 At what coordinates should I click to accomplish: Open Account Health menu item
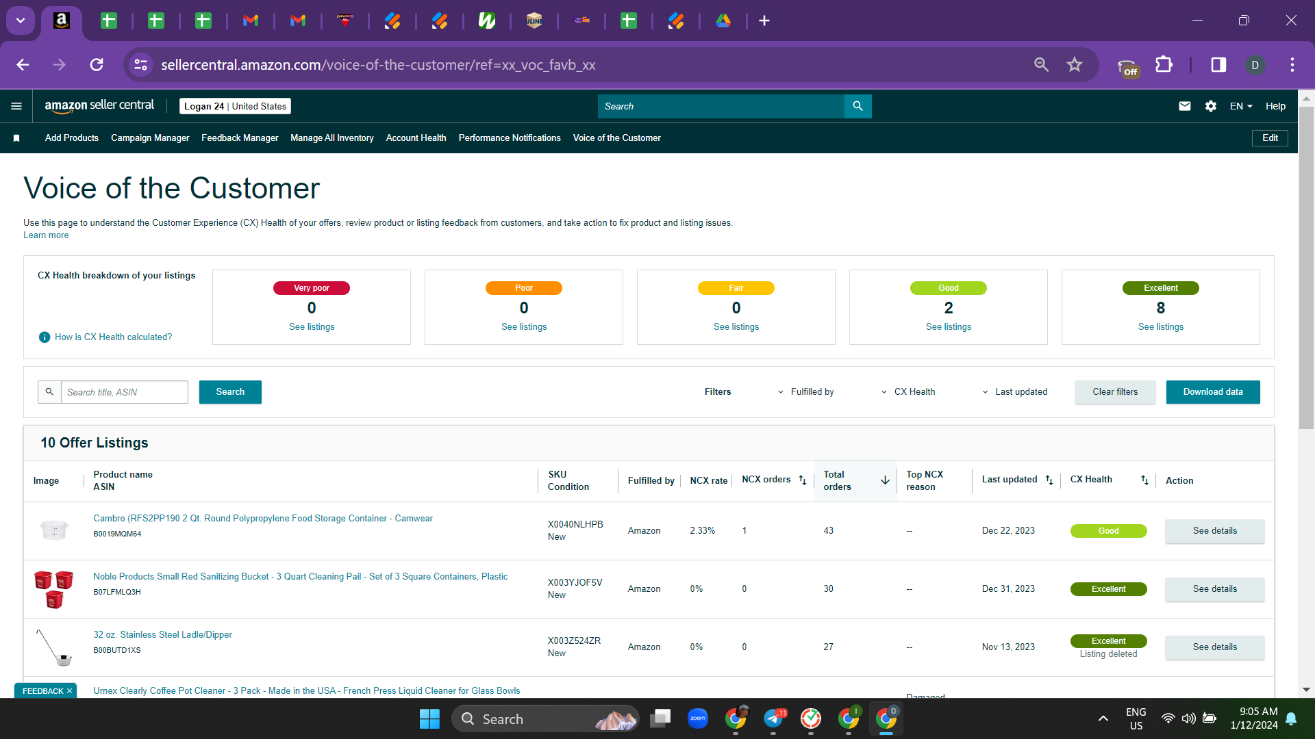tap(416, 138)
